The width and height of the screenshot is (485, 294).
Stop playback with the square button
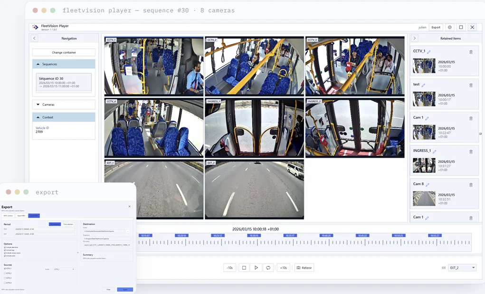pos(244,268)
